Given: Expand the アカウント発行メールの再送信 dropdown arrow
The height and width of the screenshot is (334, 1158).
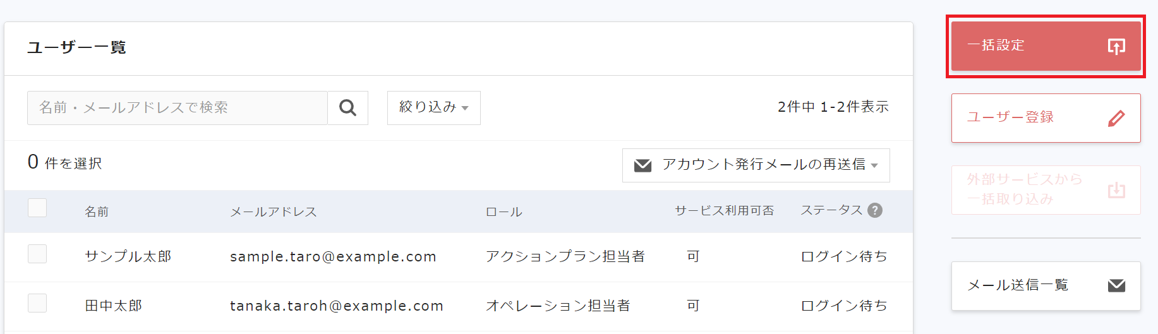Looking at the screenshot, I should tap(874, 165).
